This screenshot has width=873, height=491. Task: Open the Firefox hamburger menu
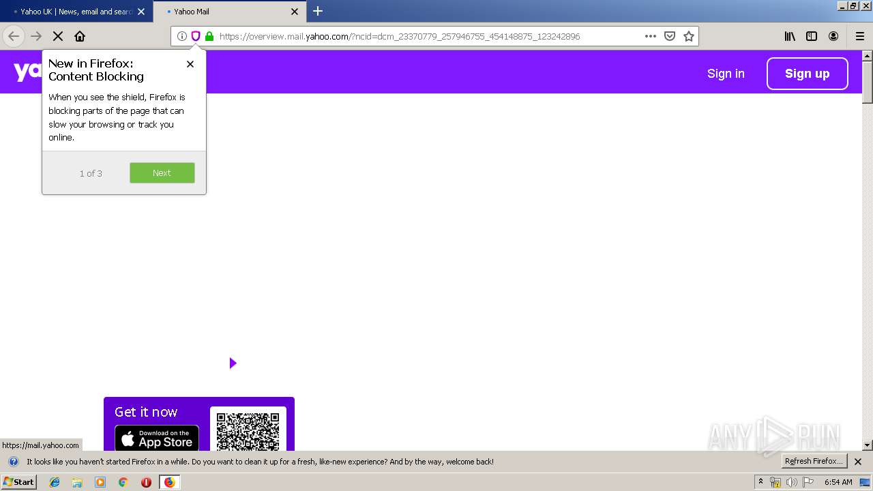click(859, 36)
